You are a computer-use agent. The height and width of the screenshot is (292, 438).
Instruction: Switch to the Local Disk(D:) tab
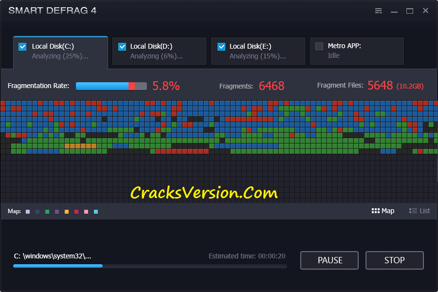point(159,51)
